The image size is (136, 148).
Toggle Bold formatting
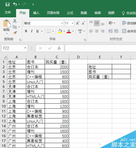[x=26, y=31]
